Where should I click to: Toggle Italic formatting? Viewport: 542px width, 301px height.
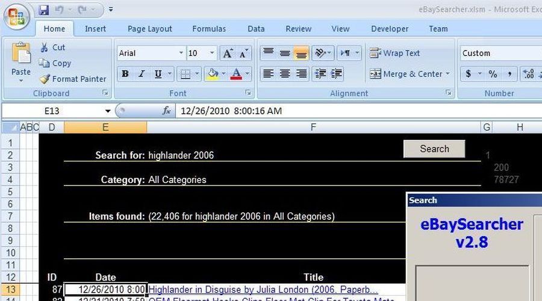point(142,74)
